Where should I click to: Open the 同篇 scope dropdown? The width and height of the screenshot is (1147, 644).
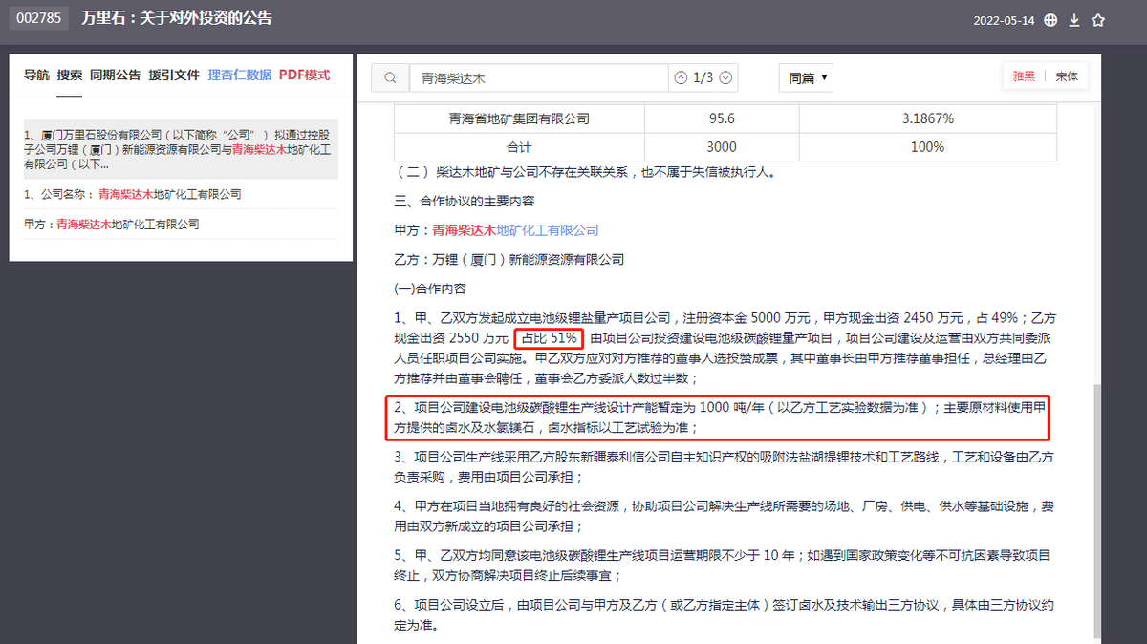point(808,78)
